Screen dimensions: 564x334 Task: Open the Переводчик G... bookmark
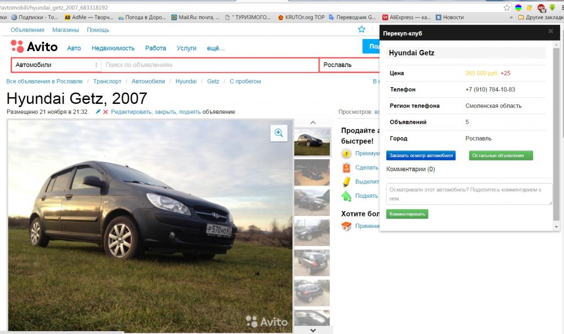pyautogui.click(x=352, y=17)
